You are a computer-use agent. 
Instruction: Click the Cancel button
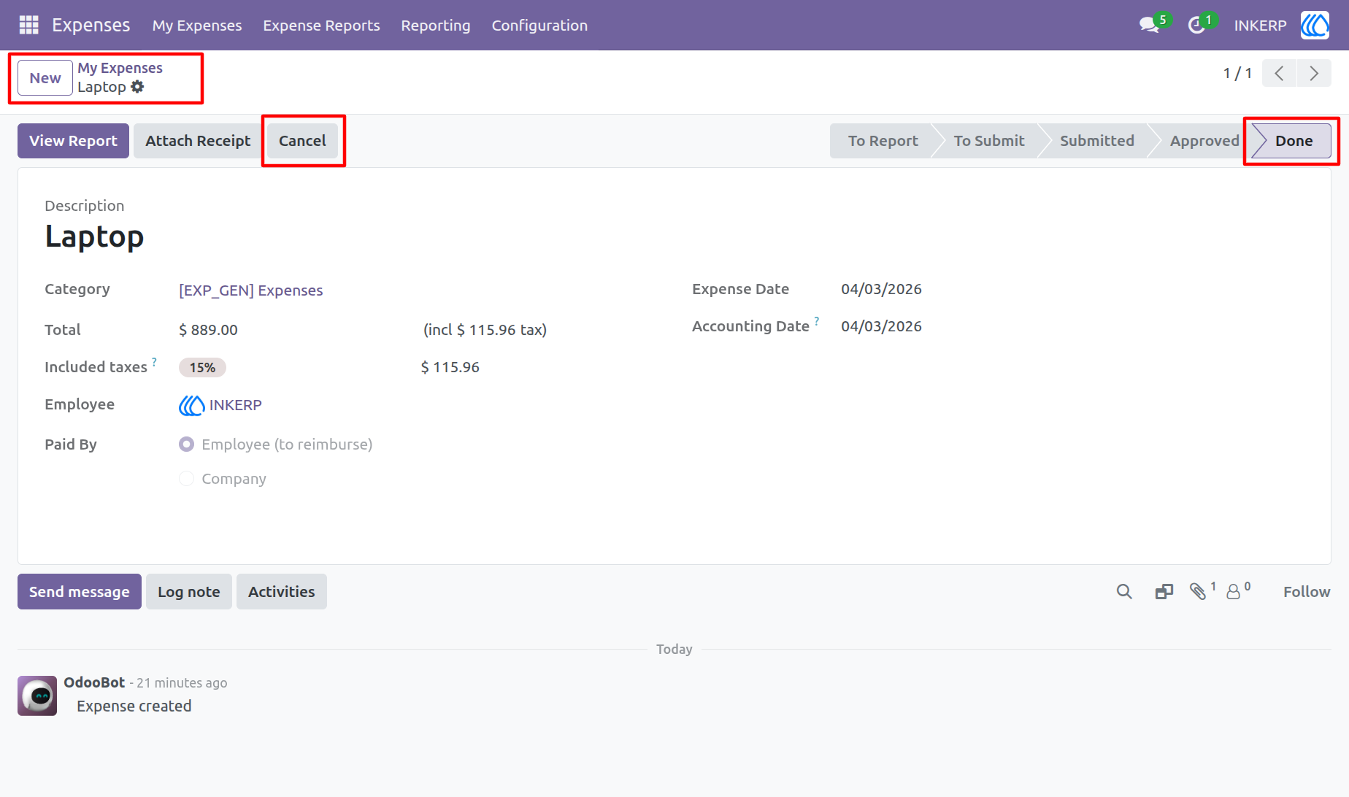pyautogui.click(x=302, y=141)
